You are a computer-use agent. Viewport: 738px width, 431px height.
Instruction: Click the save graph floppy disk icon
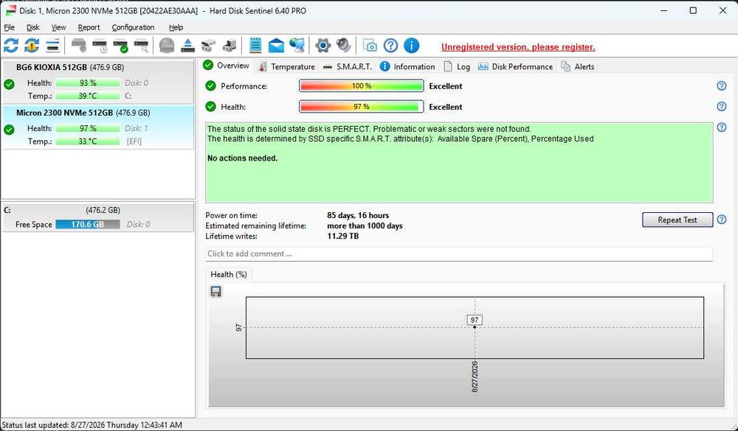pos(215,292)
